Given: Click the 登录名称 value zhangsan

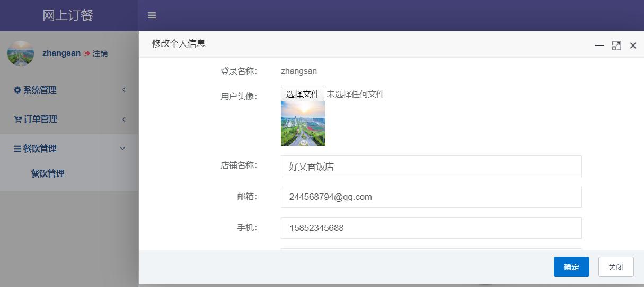Looking at the screenshot, I should tap(299, 71).
